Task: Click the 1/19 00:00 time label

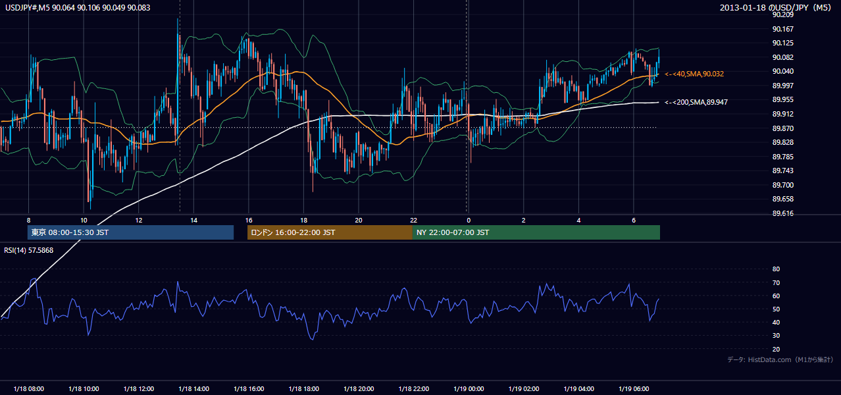Action: click(x=469, y=389)
